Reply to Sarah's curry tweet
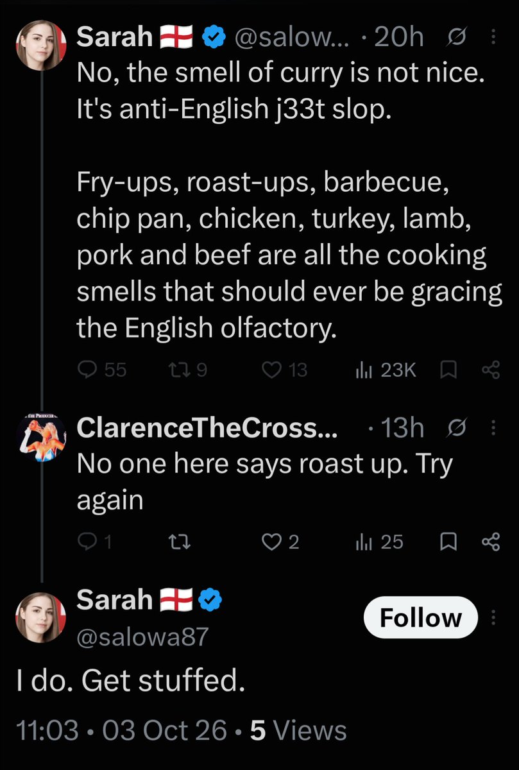The height and width of the screenshot is (770, 519). [101, 370]
